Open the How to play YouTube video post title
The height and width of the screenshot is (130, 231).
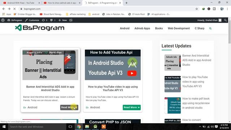pos(113,88)
